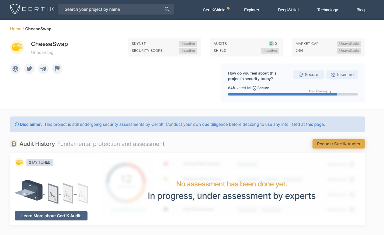Open the Telegram channel icon

(43, 69)
